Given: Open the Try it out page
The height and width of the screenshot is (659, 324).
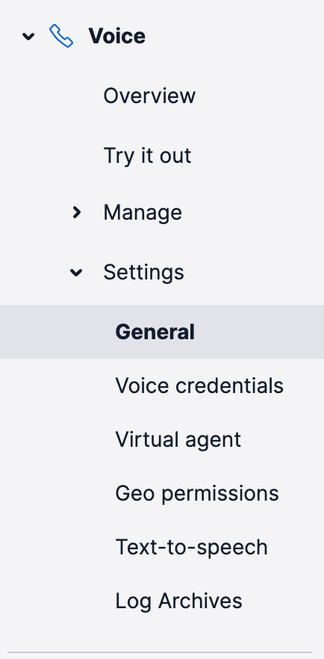Looking at the screenshot, I should pos(147,155).
